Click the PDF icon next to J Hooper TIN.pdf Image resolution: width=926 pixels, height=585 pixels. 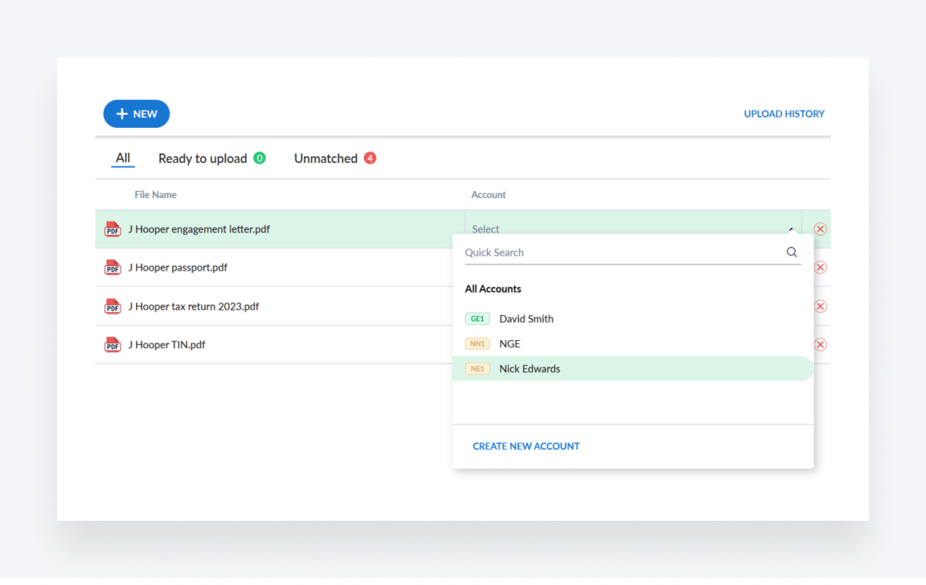(x=112, y=345)
